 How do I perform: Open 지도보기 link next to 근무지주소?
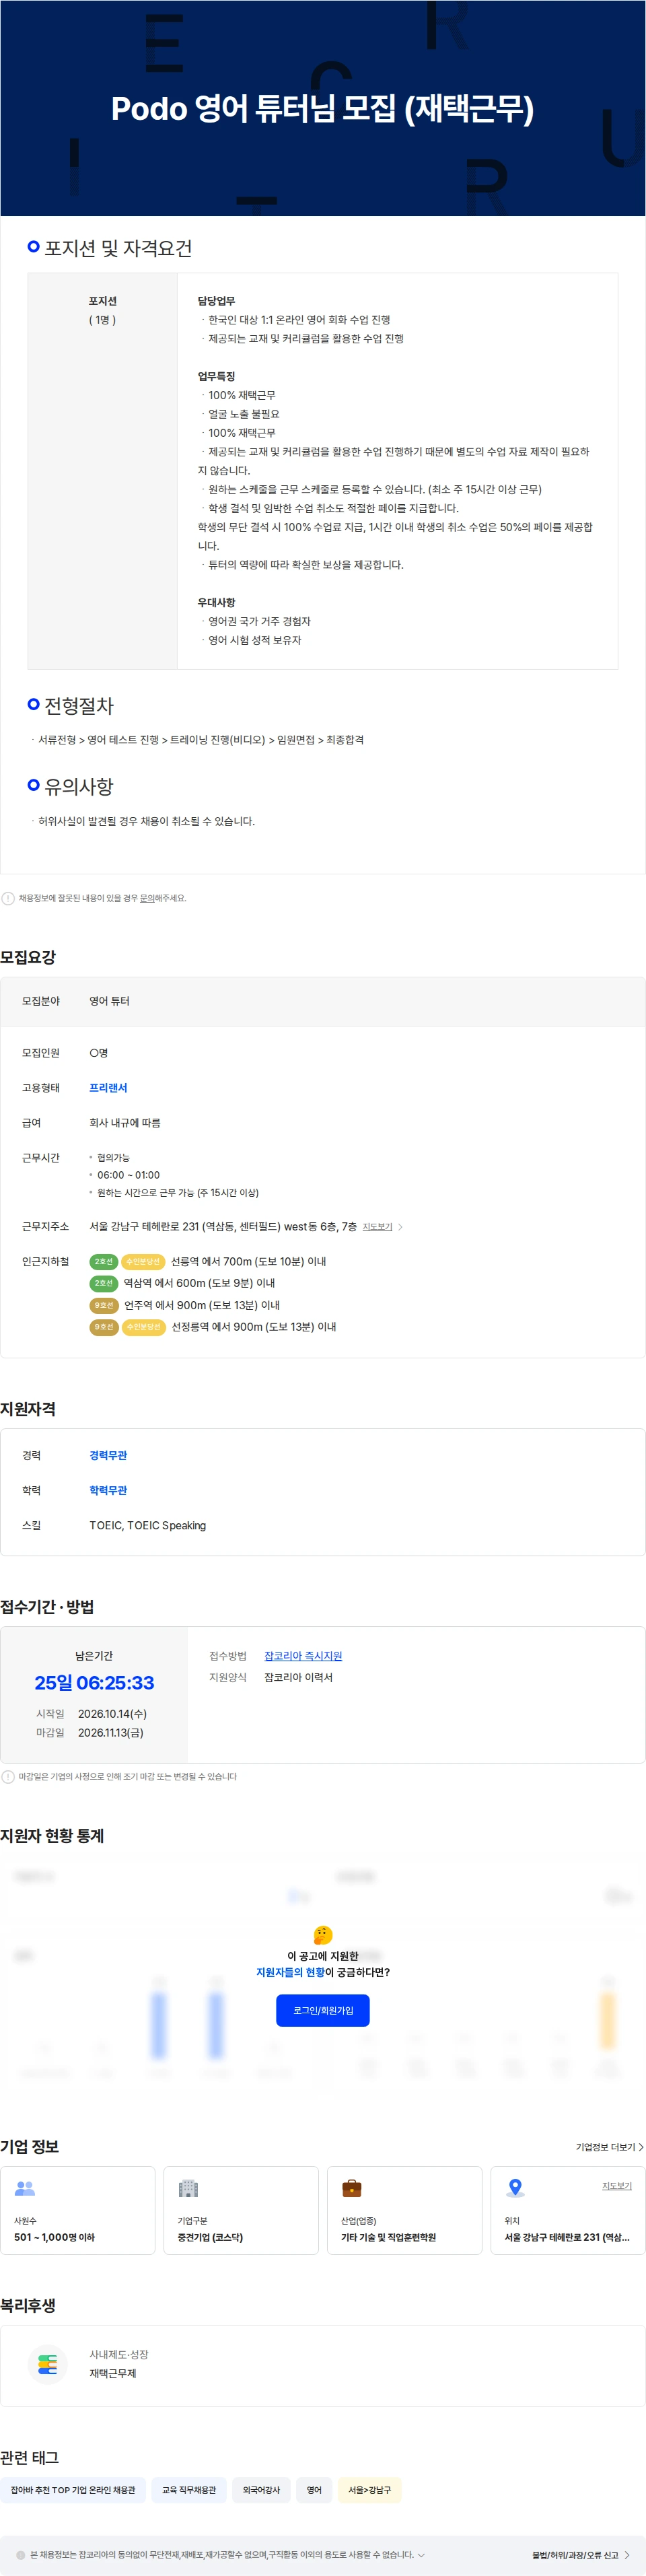[x=377, y=1226]
